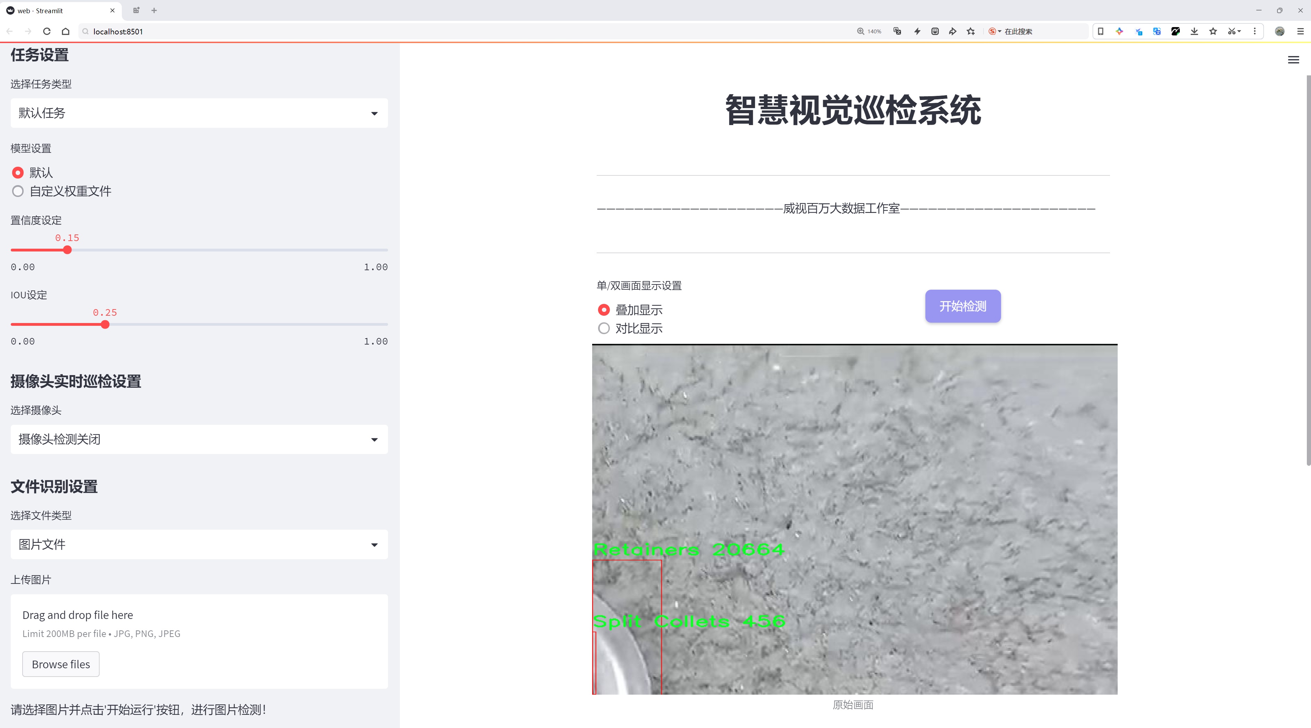Click the translate page icon in address bar
Viewport: 1311px width, 728px height.
click(x=897, y=32)
